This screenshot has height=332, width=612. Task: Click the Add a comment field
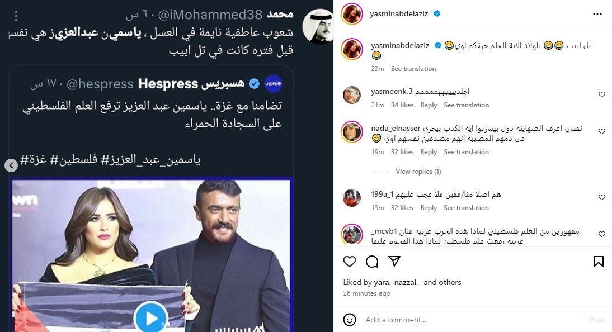tap(470, 320)
